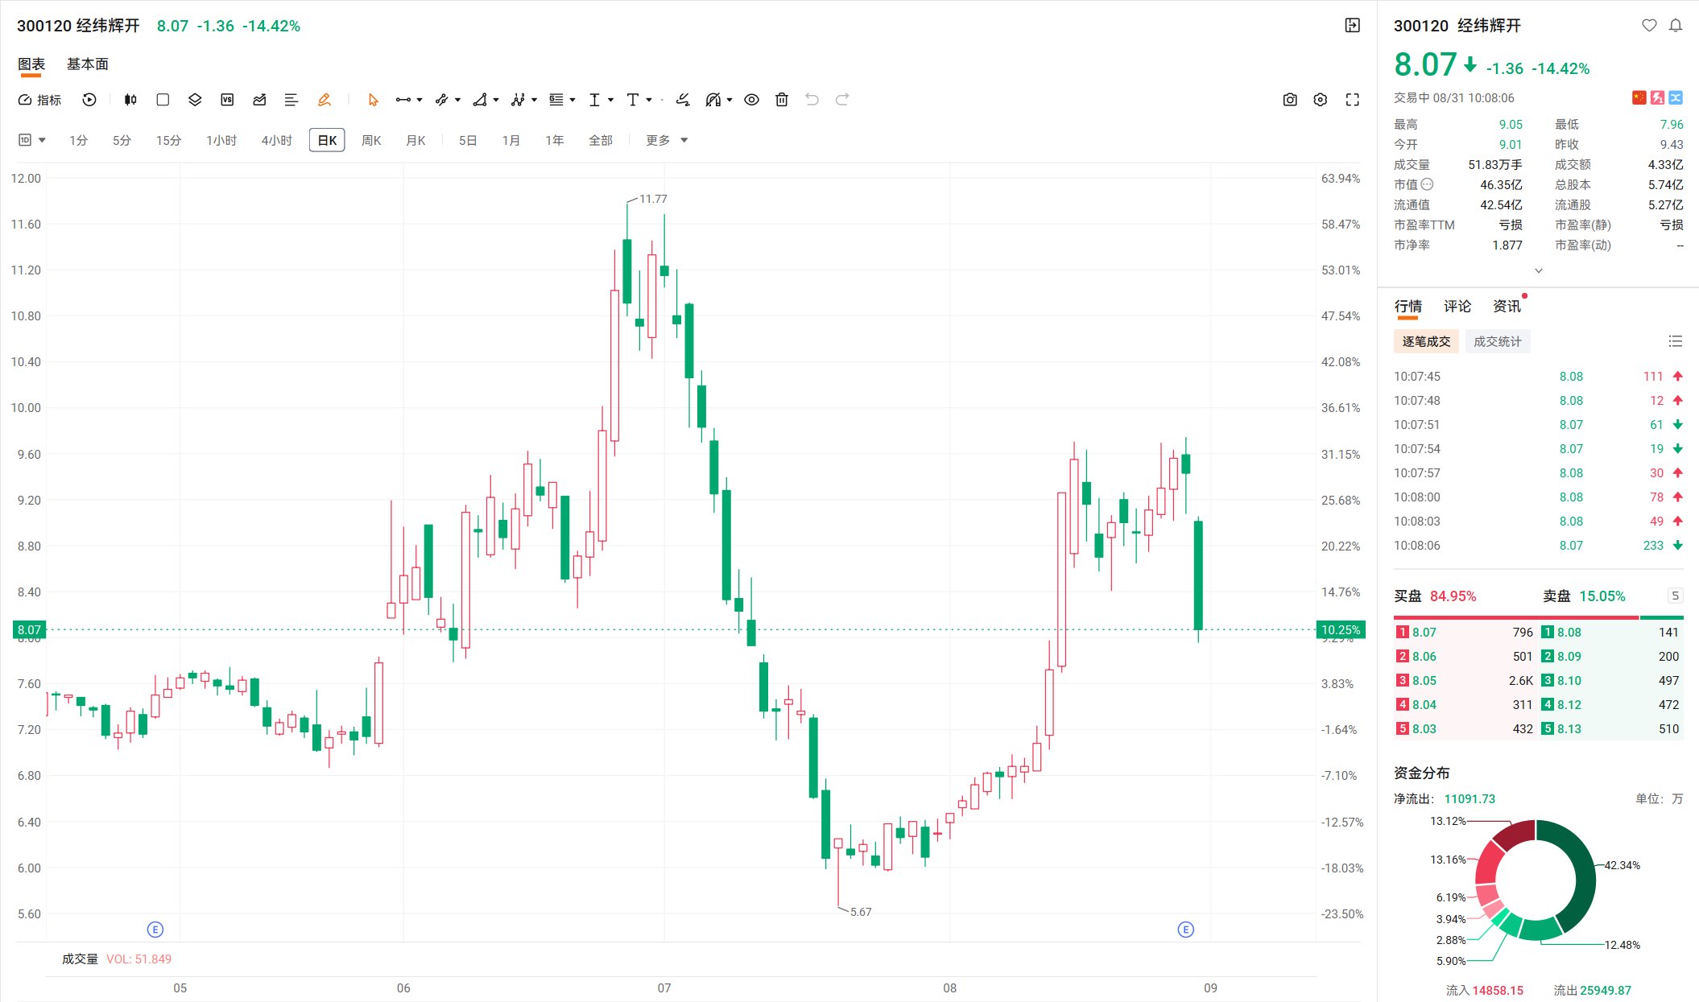This screenshot has width=1699, height=1002.
Task: Click the trash icon to delete drawings
Action: click(x=781, y=100)
